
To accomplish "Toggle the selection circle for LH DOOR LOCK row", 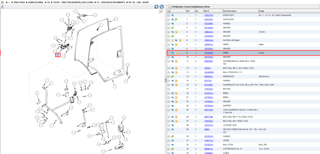I will (169, 125).
